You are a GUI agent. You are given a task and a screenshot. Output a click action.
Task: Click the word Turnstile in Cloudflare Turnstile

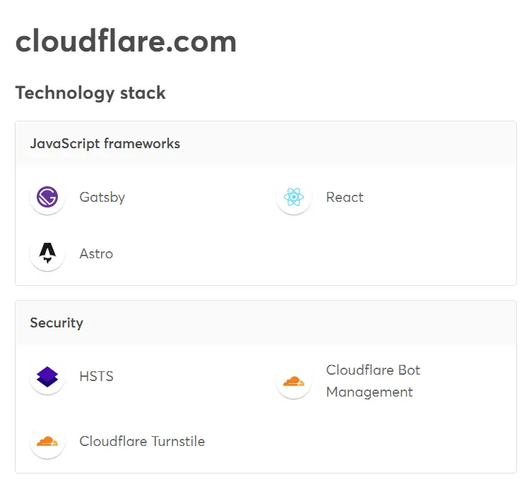(x=178, y=441)
